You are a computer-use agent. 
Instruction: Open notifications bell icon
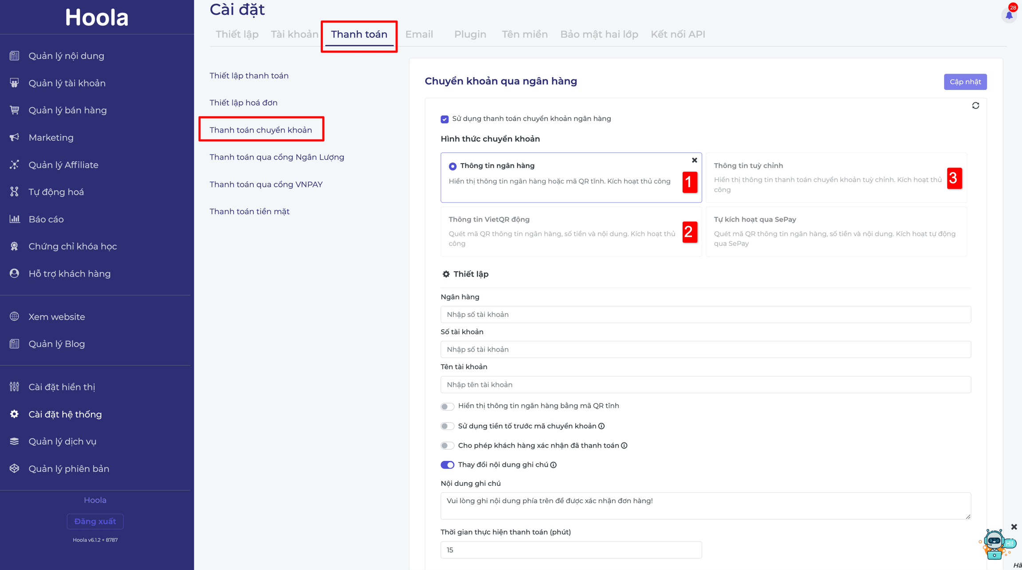[x=1009, y=15]
